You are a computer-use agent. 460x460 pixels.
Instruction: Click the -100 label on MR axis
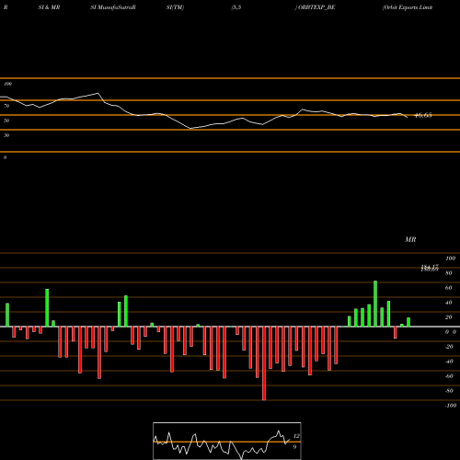(451, 406)
